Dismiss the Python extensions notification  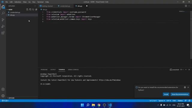point(188,87)
